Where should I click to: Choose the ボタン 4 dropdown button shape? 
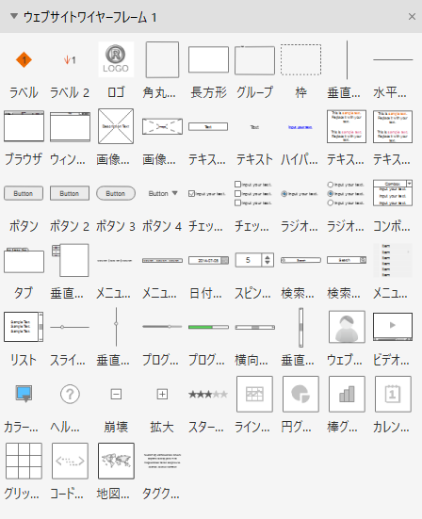coord(163,193)
